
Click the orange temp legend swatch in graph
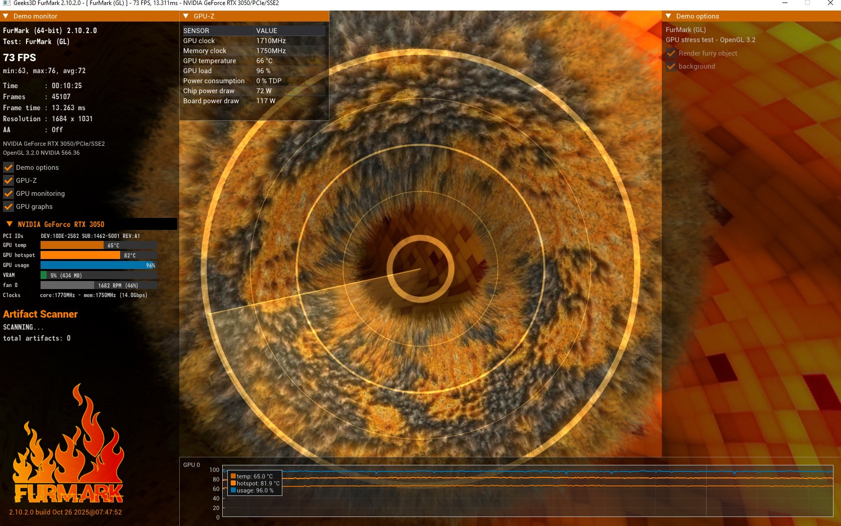point(233,476)
